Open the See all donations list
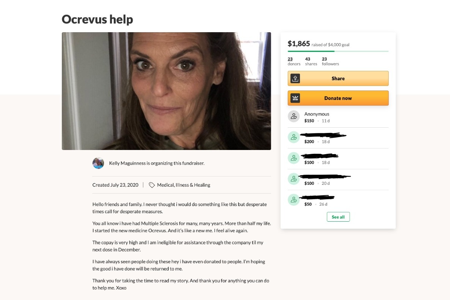 (338, 217)
